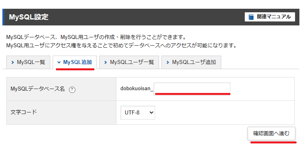This screenshot has height=147, width=303.
Task: Focus the MySQL database name input field
Action: click(192, 89)
